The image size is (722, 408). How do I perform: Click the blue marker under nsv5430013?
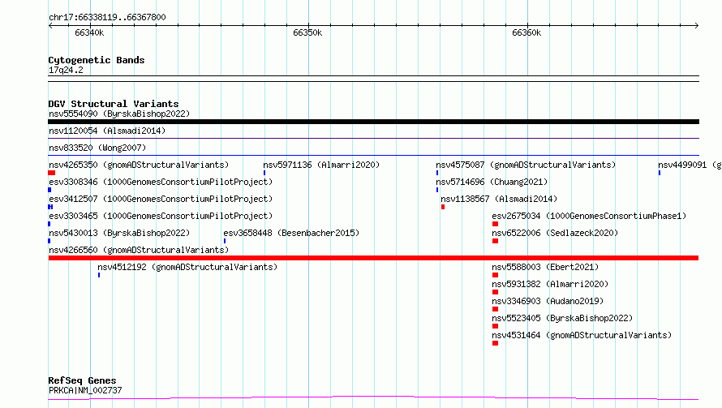click(49, 241)
